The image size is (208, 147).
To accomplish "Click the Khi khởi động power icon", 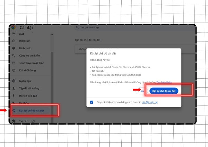I will coord(14,70).
